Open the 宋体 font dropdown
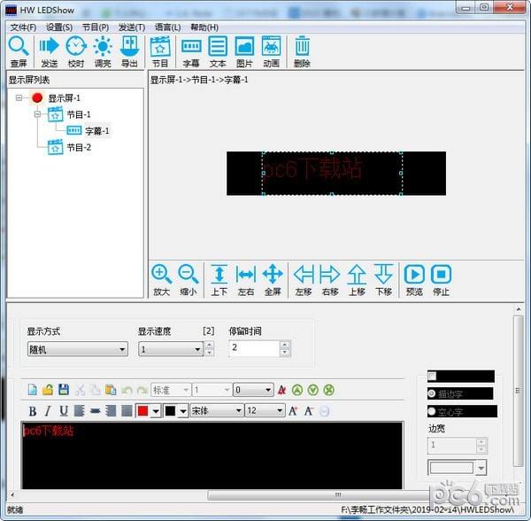The width and height of the screenshot is (531, 521). [x=216, y=410]
